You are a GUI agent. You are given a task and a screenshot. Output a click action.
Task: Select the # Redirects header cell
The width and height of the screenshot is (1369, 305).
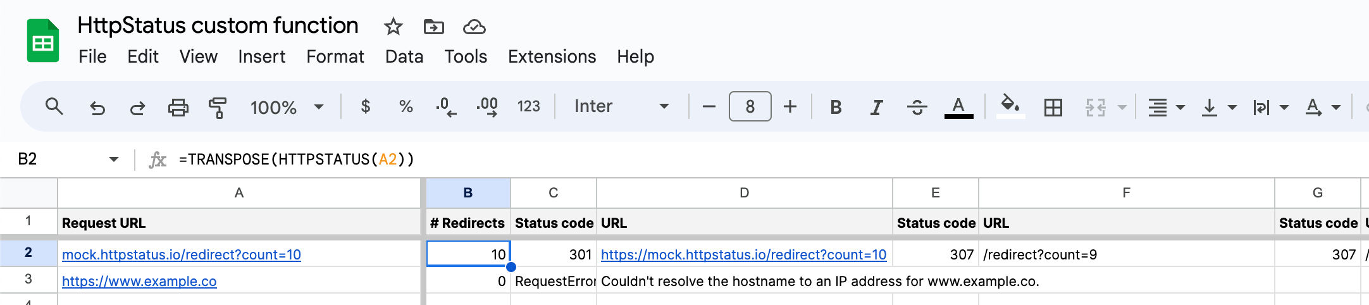coord(468,222)
